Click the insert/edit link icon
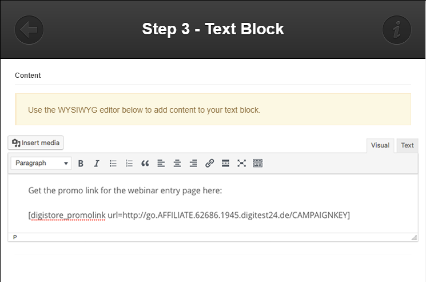The height and width of the screenshot is (282, 426). pyautogui.click(x=209, y=164)
